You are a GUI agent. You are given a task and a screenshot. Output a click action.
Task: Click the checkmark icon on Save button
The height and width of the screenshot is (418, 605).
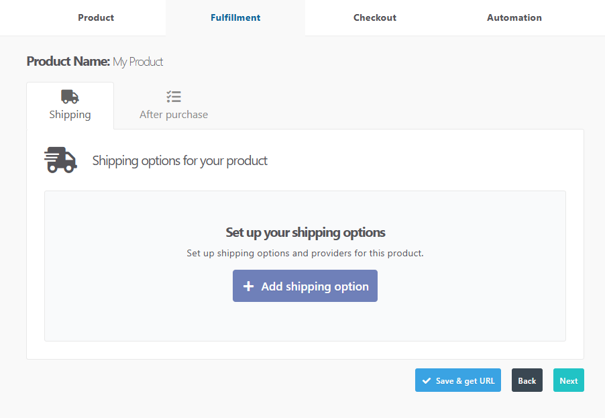[x=427, y=381]
